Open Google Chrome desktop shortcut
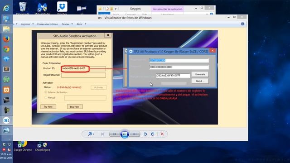290x163 pixels. click(x=23, y=146)
